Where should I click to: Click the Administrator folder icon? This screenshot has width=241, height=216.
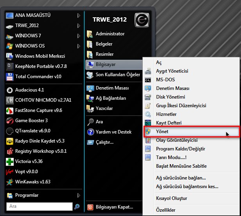[90, 34]
